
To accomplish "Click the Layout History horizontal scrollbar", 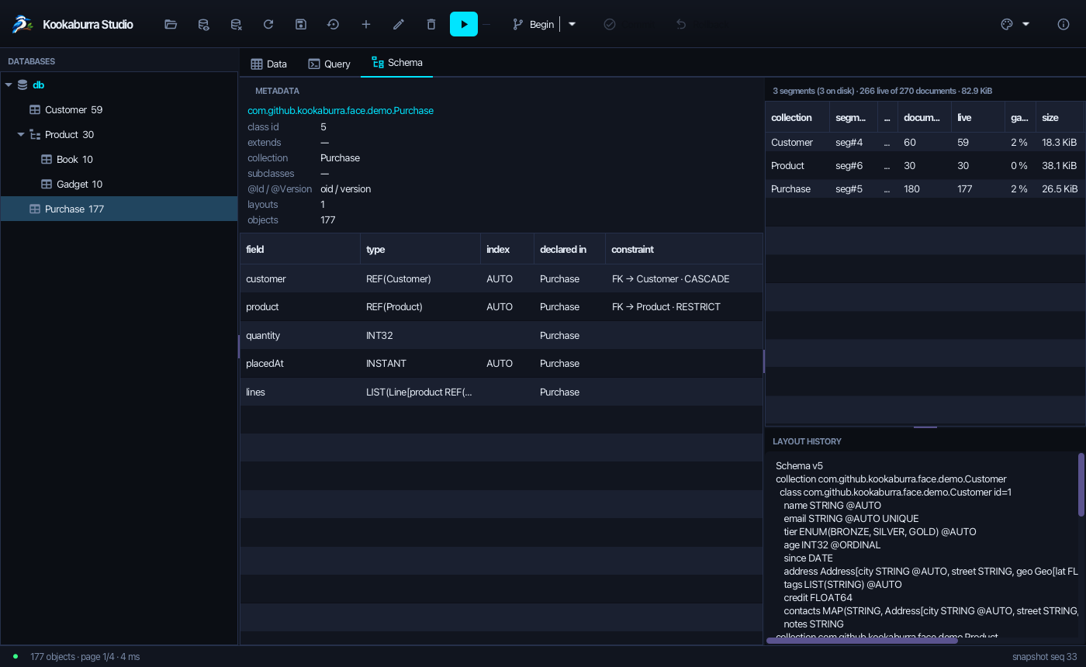I will tap(862, 641).
